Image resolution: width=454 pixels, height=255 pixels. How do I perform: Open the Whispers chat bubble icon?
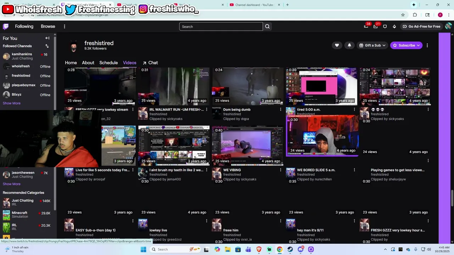point(385,27)
